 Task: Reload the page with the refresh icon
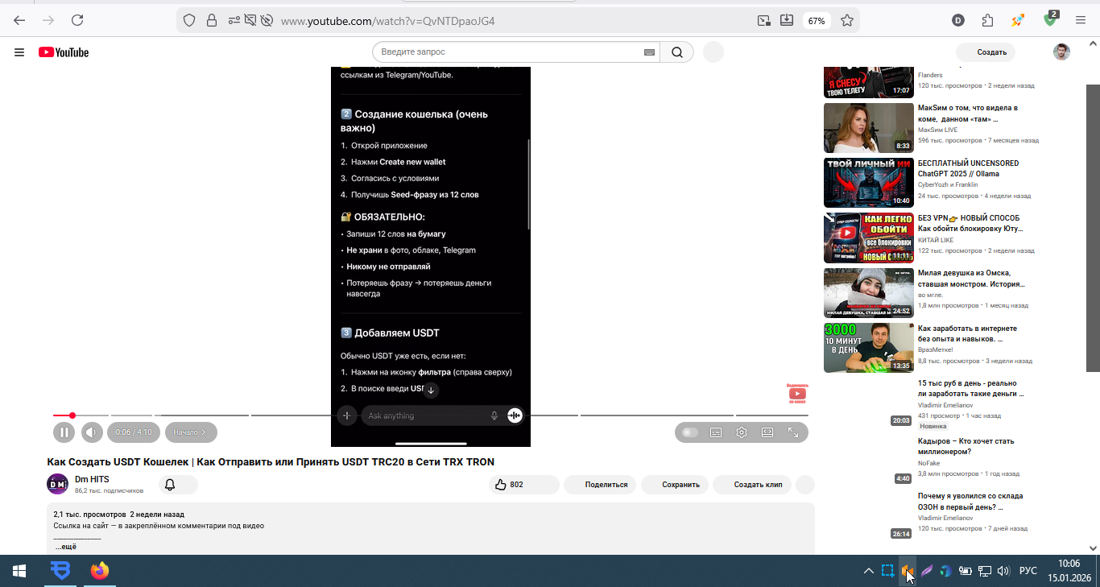(x=77, y=20)
